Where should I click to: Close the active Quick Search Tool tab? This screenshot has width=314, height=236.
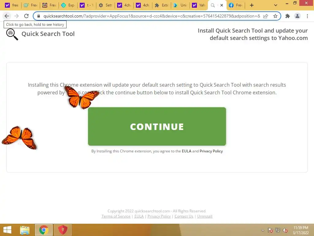click(222, 5)
